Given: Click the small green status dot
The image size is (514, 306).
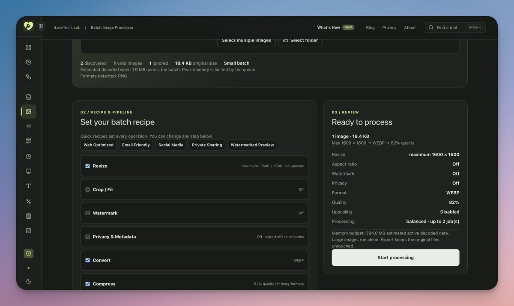Looking at the screenshot, I should (x=29, y=268).
